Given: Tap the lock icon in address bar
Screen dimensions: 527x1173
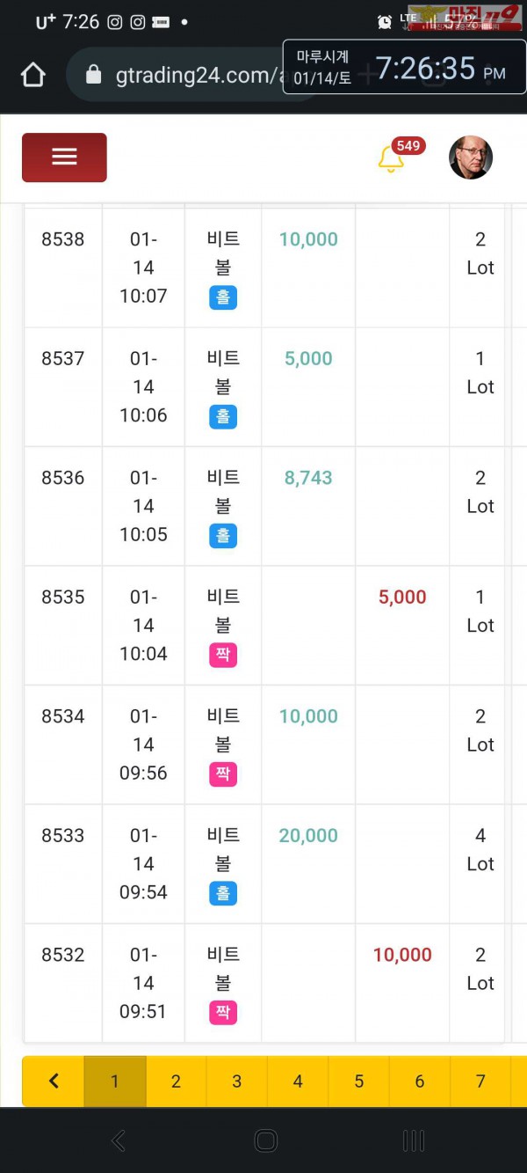Looking at the screenshot, I should [x=93, y=76].
